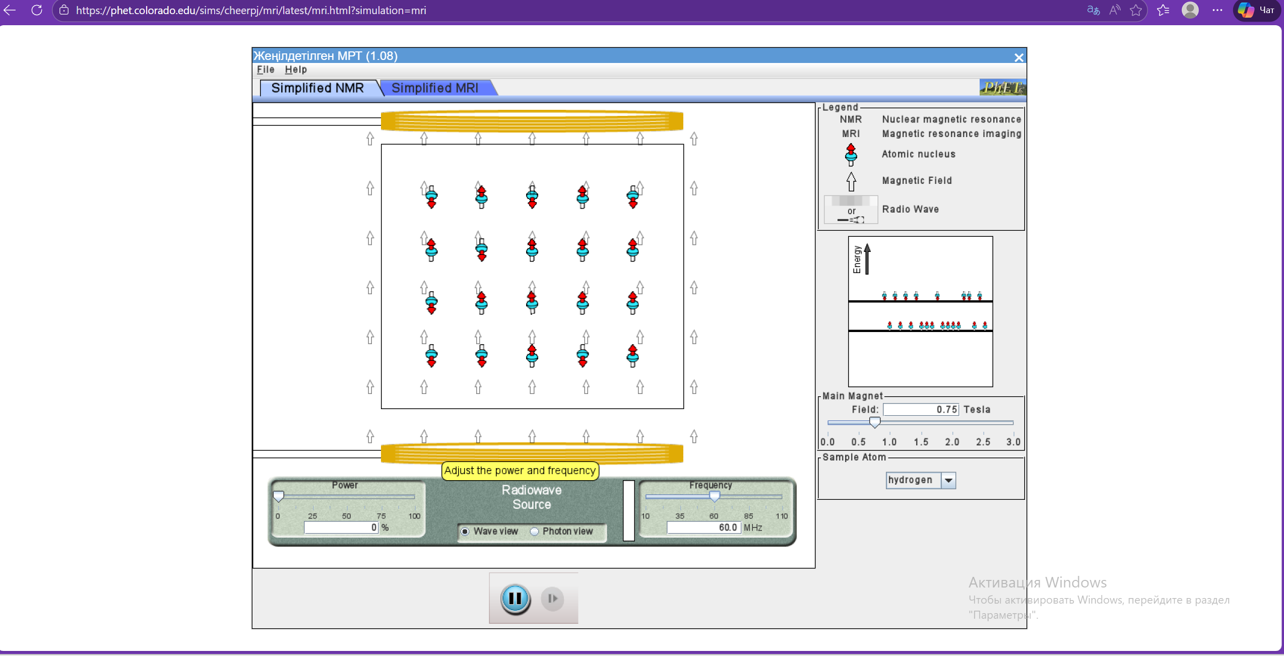Open the Help menu
Image resolution: width=1284 pixels, height=656 pixels.
click(295, 70)
